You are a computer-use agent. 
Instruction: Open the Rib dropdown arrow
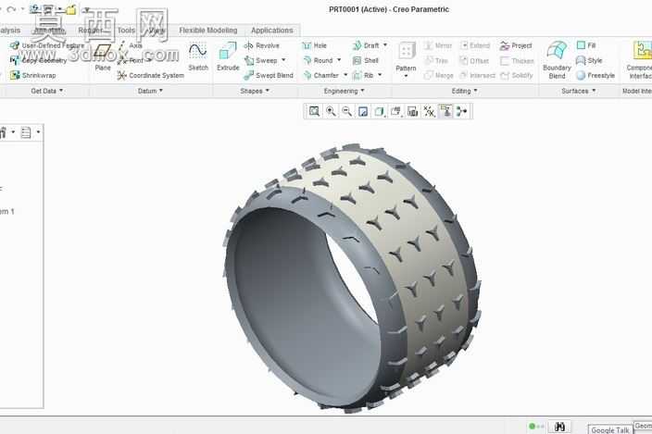pyautogui.click(x=380, y=75)
